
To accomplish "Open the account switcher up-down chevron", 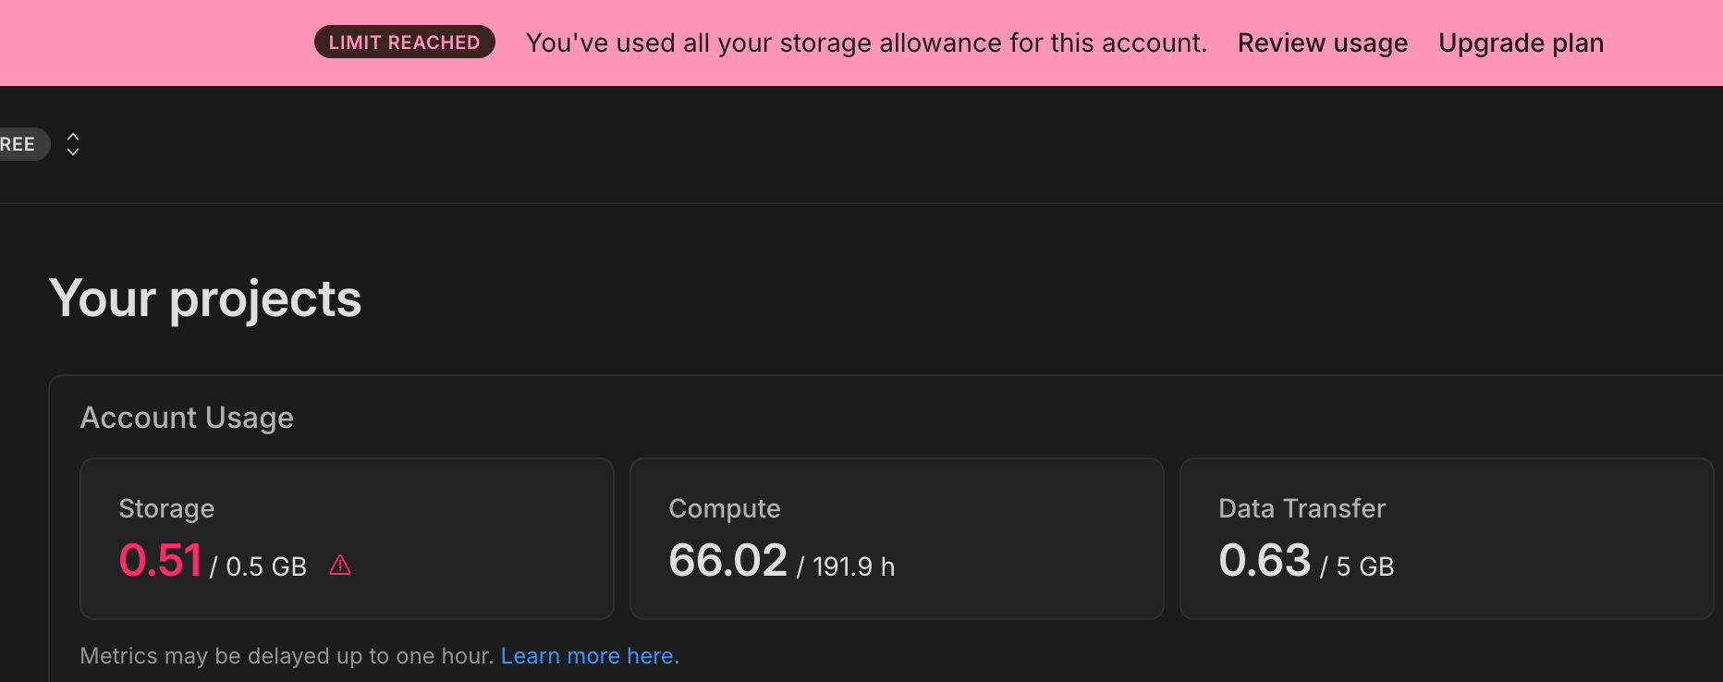I will (73, 144).
